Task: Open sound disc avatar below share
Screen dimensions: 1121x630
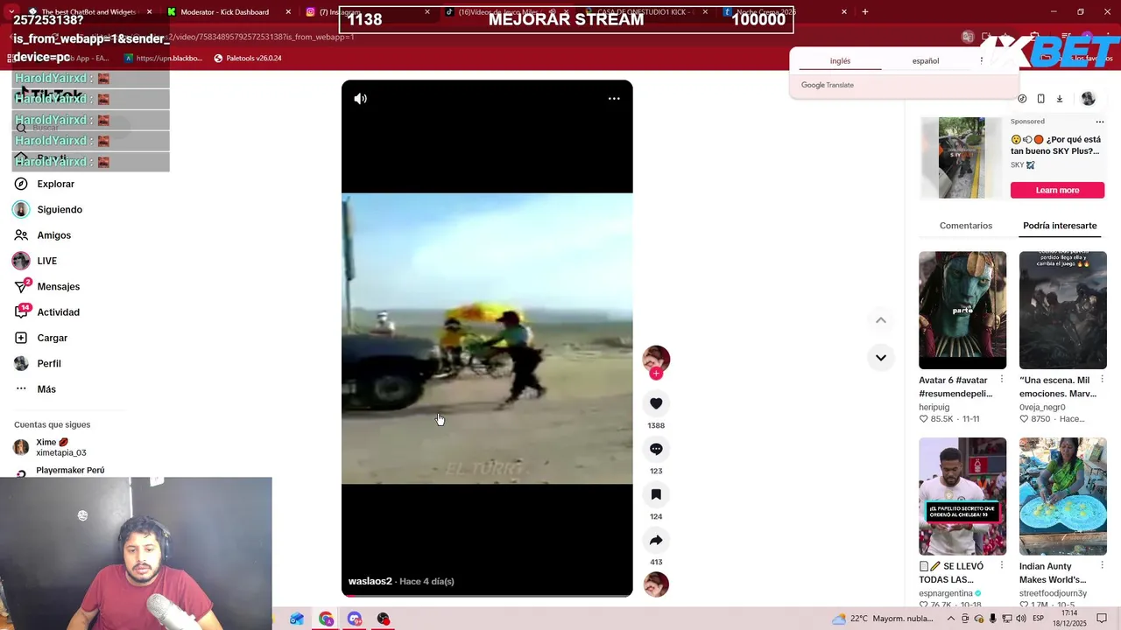Action: tap(656, 584)
